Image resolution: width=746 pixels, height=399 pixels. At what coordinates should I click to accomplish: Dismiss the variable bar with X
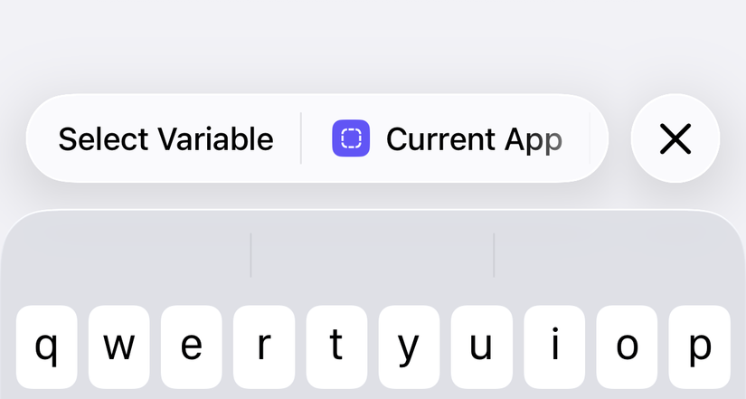tap(675, 138)
